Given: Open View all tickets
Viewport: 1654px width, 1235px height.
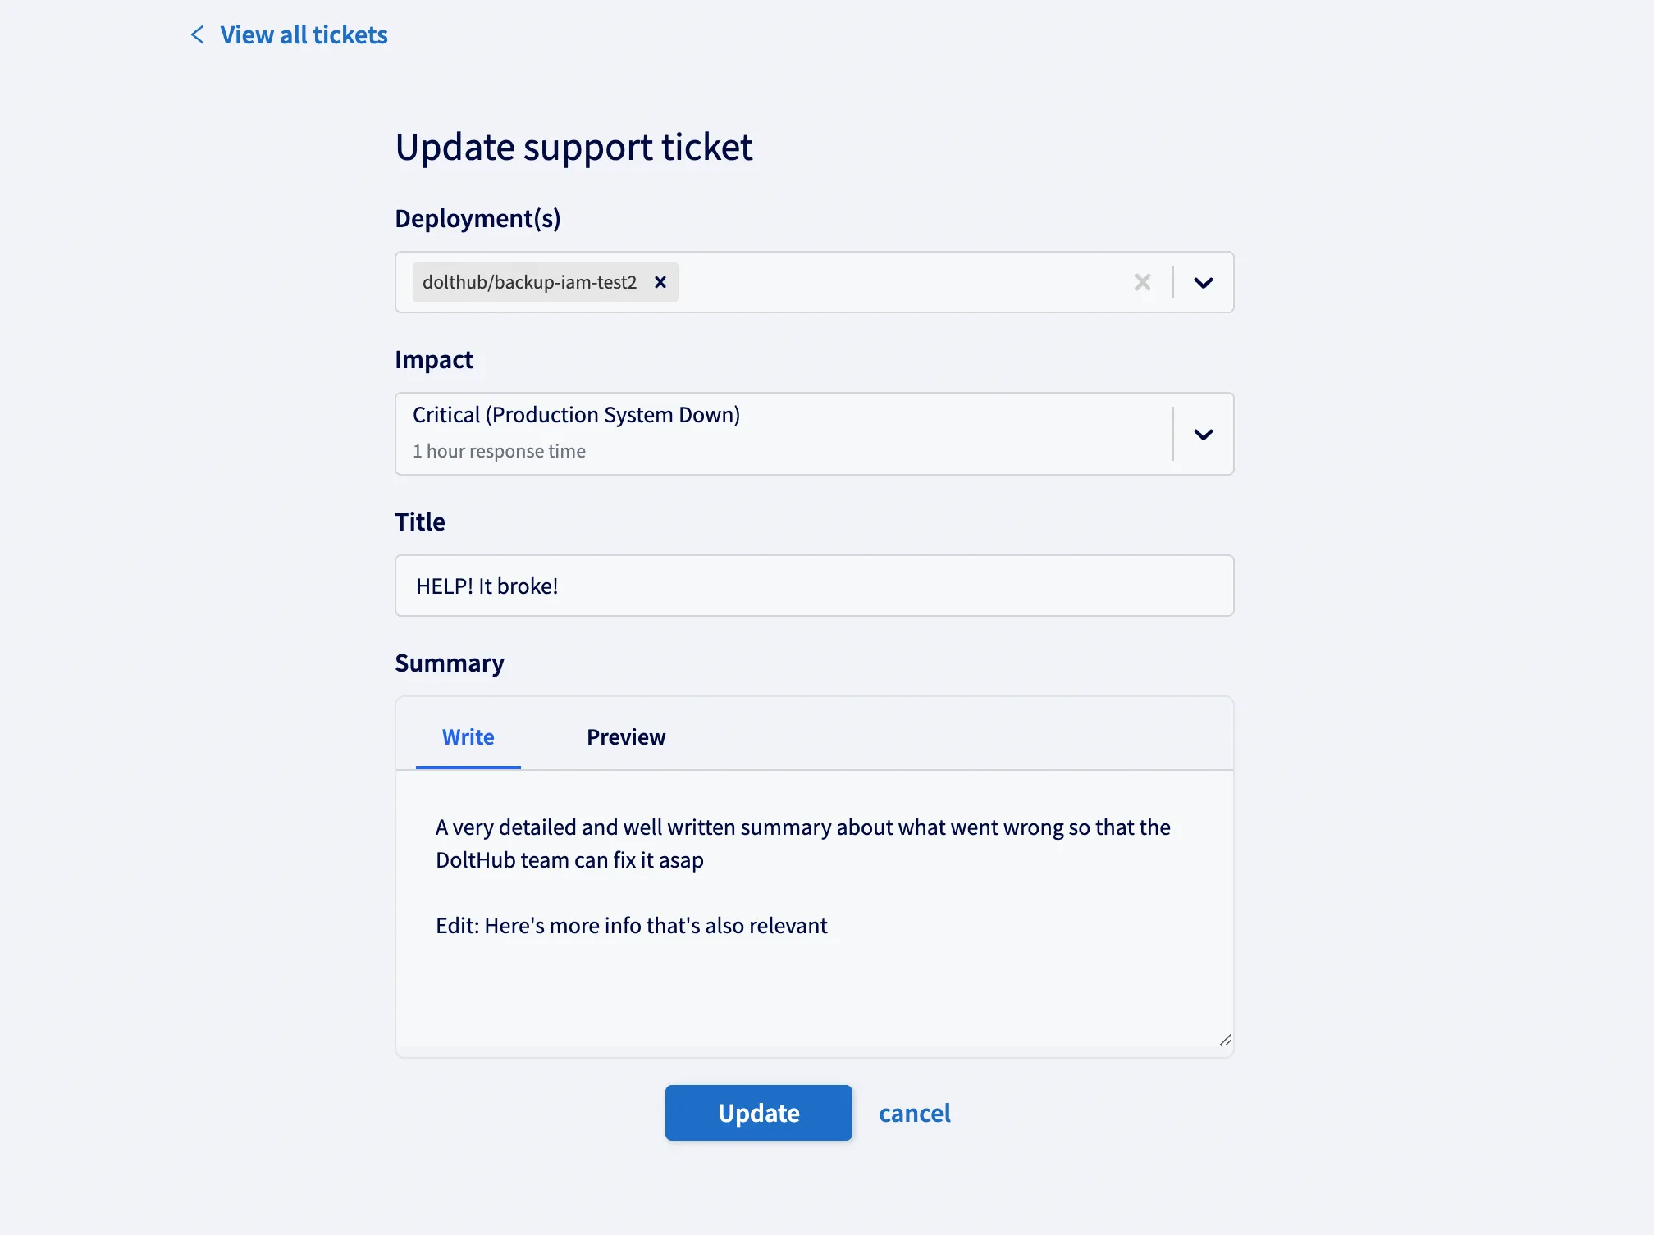Looking at the screenshot, I should coord(303,34).
